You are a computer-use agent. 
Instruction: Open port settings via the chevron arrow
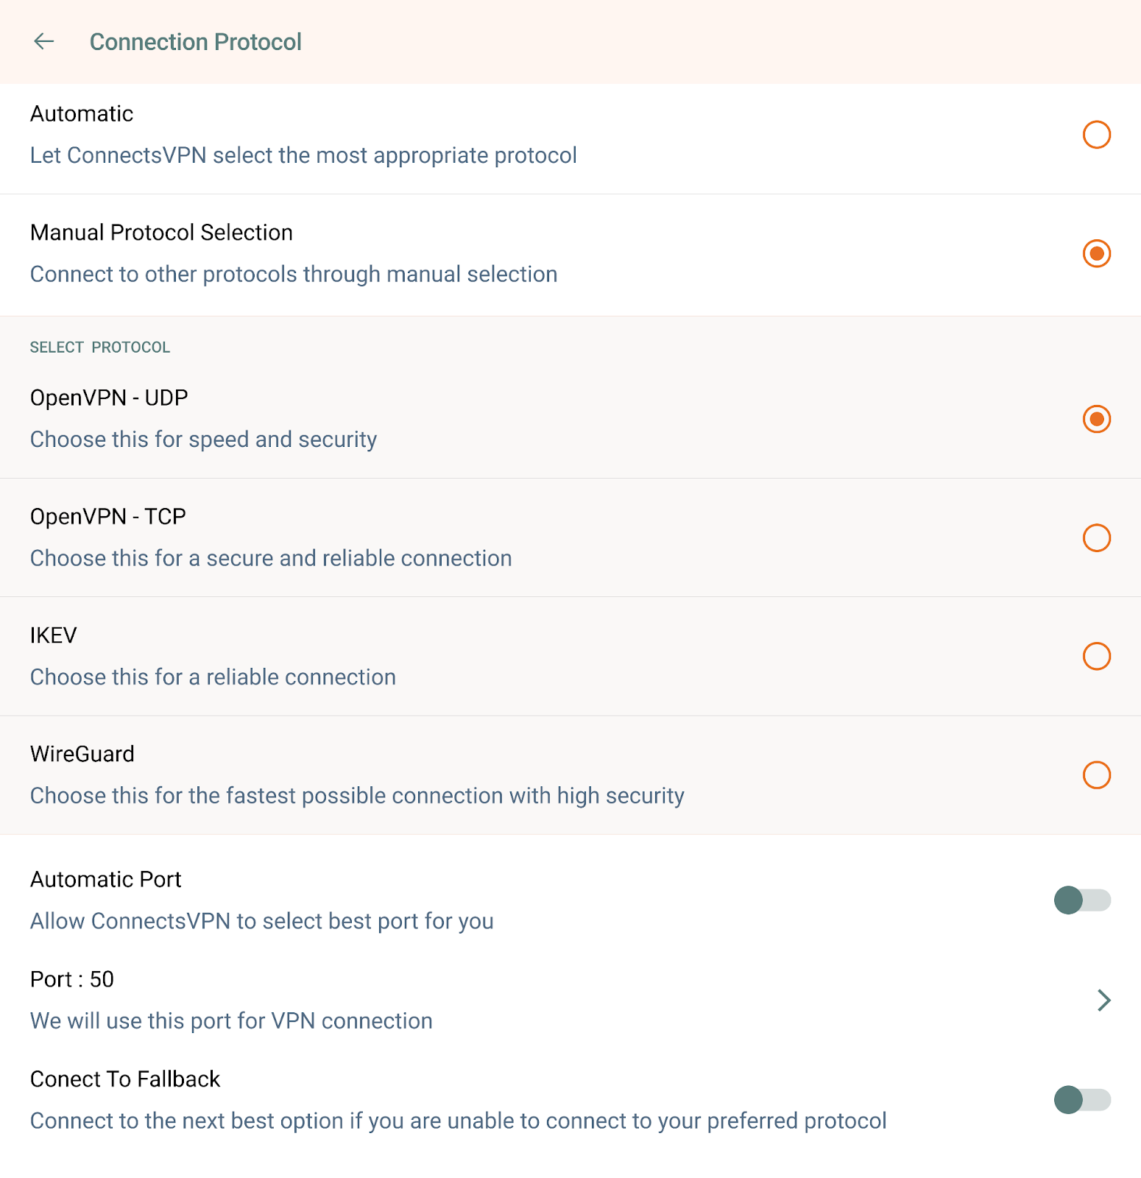(1103, 1000)
